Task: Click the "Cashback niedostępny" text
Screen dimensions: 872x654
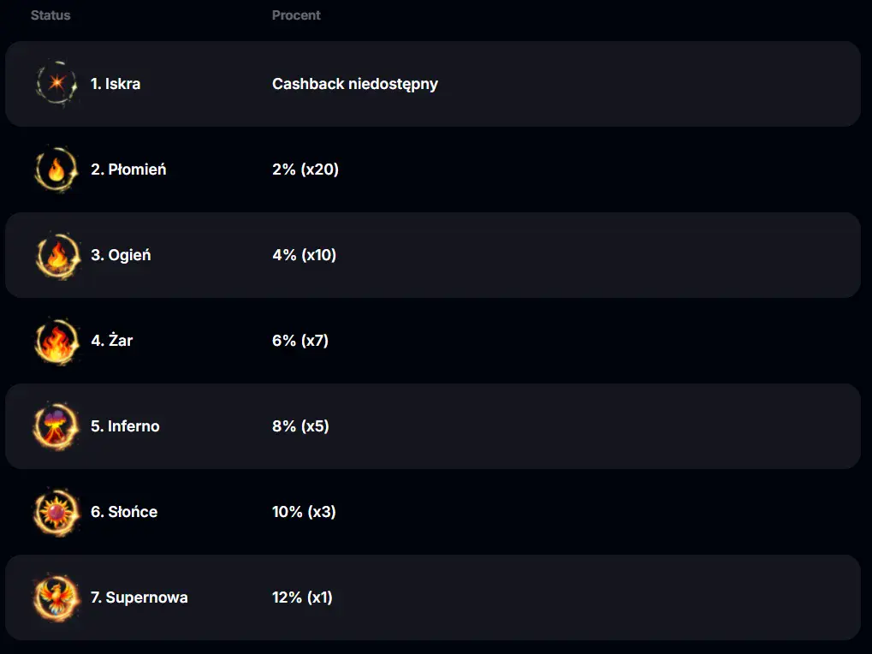Action: (x=355, y=84)
